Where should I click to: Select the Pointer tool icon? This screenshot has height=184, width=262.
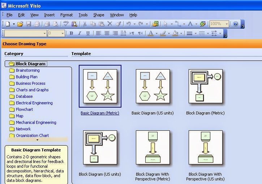coord(166,24)
